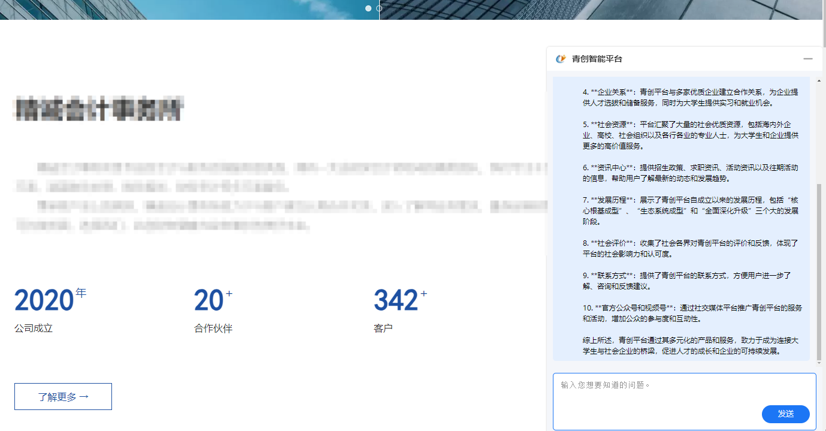Select the second carousel dot indicator
This screenshot has width=826, height=431.
[379, 8]
